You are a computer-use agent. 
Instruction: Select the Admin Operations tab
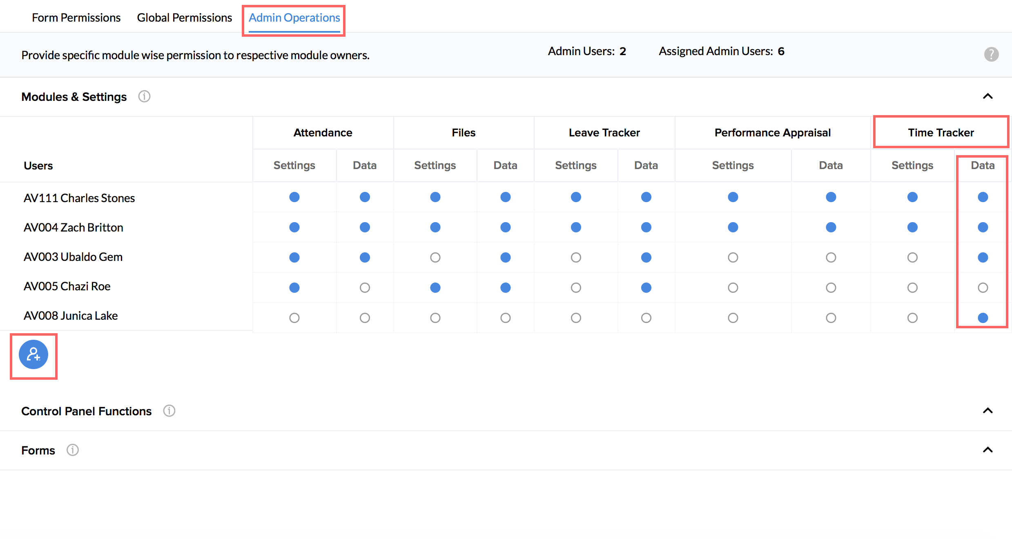click(294, 18)
